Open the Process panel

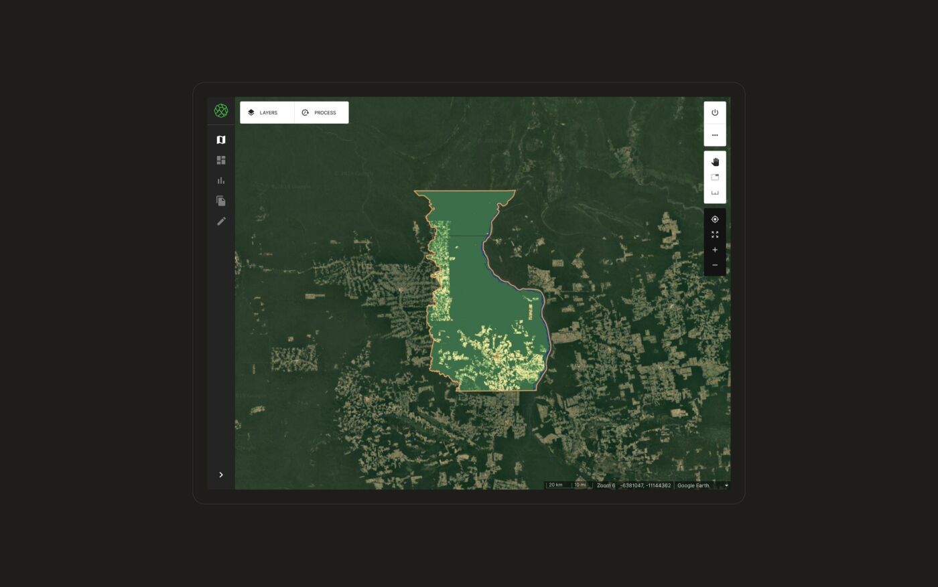321,112
